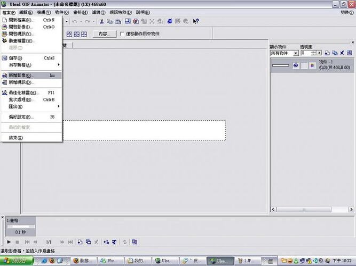Play the animation with play button
Screen dimensions: 356x266
[9, 242]
